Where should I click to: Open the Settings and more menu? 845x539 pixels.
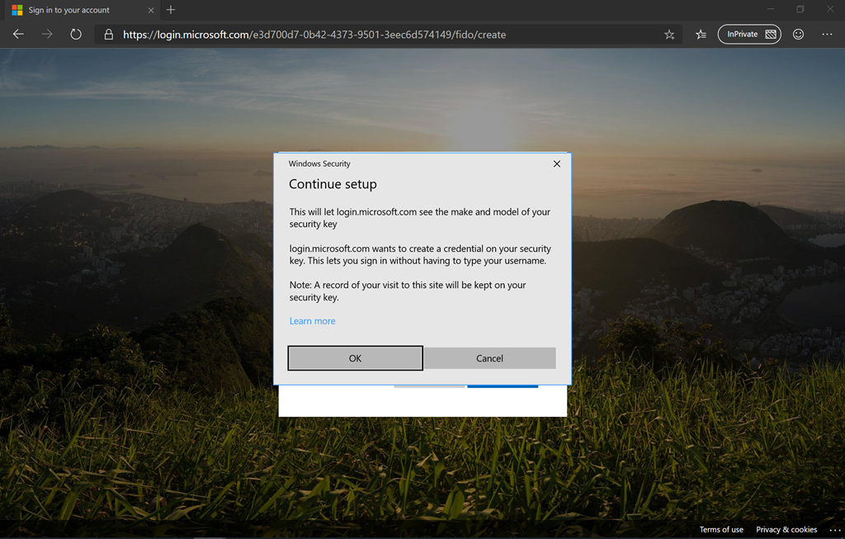[x=827, y=35]
